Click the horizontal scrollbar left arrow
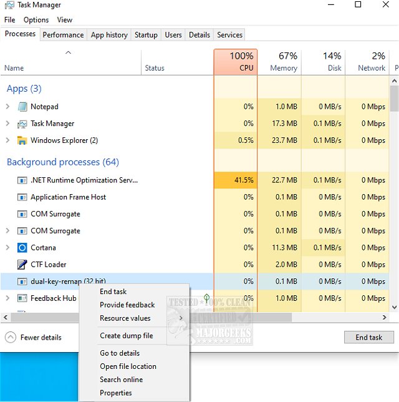This screenshot has height=402, width=399. (x=6, y=317)
